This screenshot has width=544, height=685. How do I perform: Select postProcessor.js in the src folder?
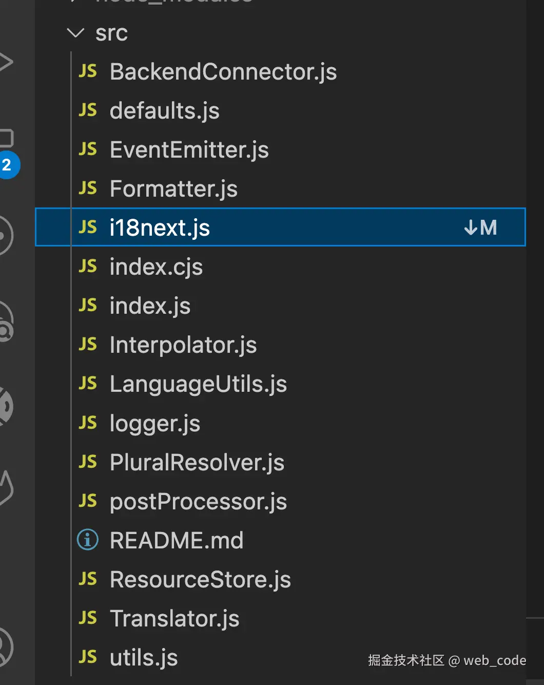(198, 502)
